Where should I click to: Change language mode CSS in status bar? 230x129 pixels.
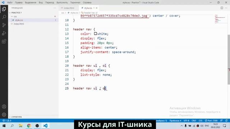pos(201,121)
